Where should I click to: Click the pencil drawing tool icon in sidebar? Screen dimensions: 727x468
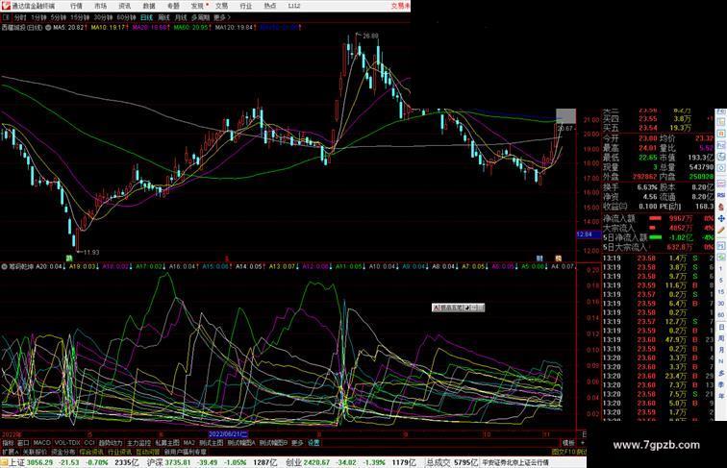point(721,230)
